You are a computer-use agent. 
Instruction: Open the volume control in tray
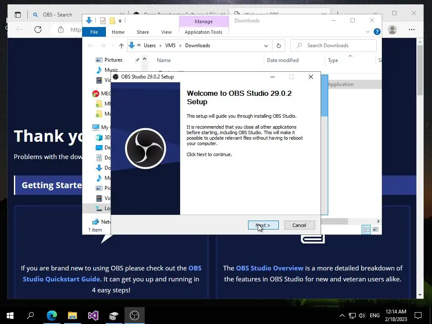pyautogui.click(x=362, y=316)
